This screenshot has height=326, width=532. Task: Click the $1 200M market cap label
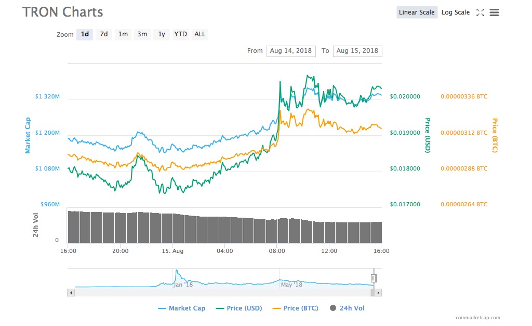47,133
